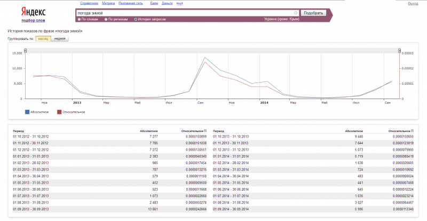Click the Подобрать button
427x221 pixels.
(313, 13)
